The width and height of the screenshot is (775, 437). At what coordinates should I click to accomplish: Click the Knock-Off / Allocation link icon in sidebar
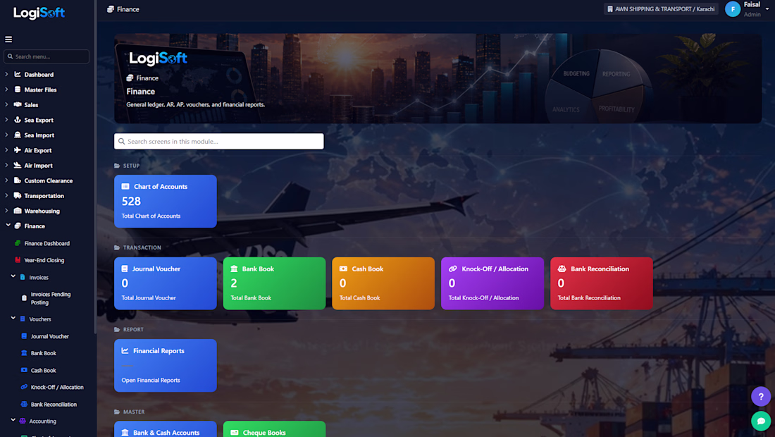coord(24,387)
